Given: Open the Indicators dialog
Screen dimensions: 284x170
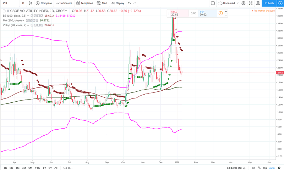Looking at the screenshot, I should pyautogui.click(x=64, y=3).
